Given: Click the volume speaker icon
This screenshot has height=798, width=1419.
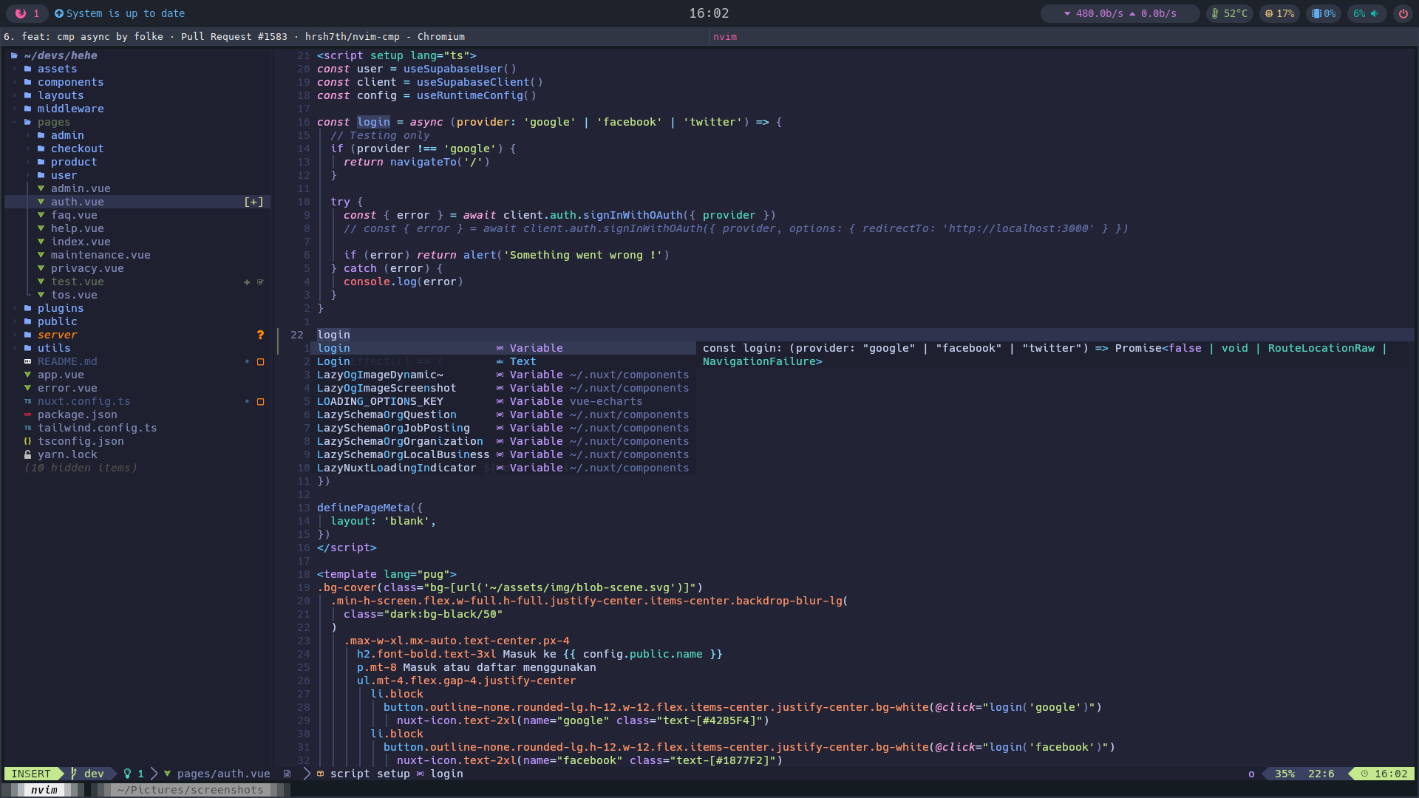Looking at the screenshot, I should pyautogui.click(x=1375, y=13).
